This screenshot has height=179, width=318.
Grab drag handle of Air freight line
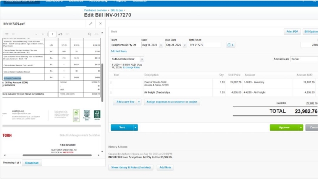111,92
